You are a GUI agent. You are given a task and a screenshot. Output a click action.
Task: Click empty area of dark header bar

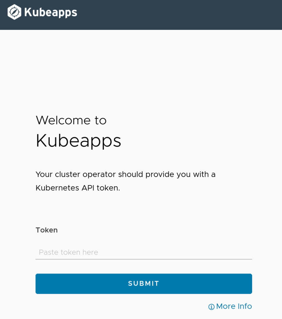point(179,15)
